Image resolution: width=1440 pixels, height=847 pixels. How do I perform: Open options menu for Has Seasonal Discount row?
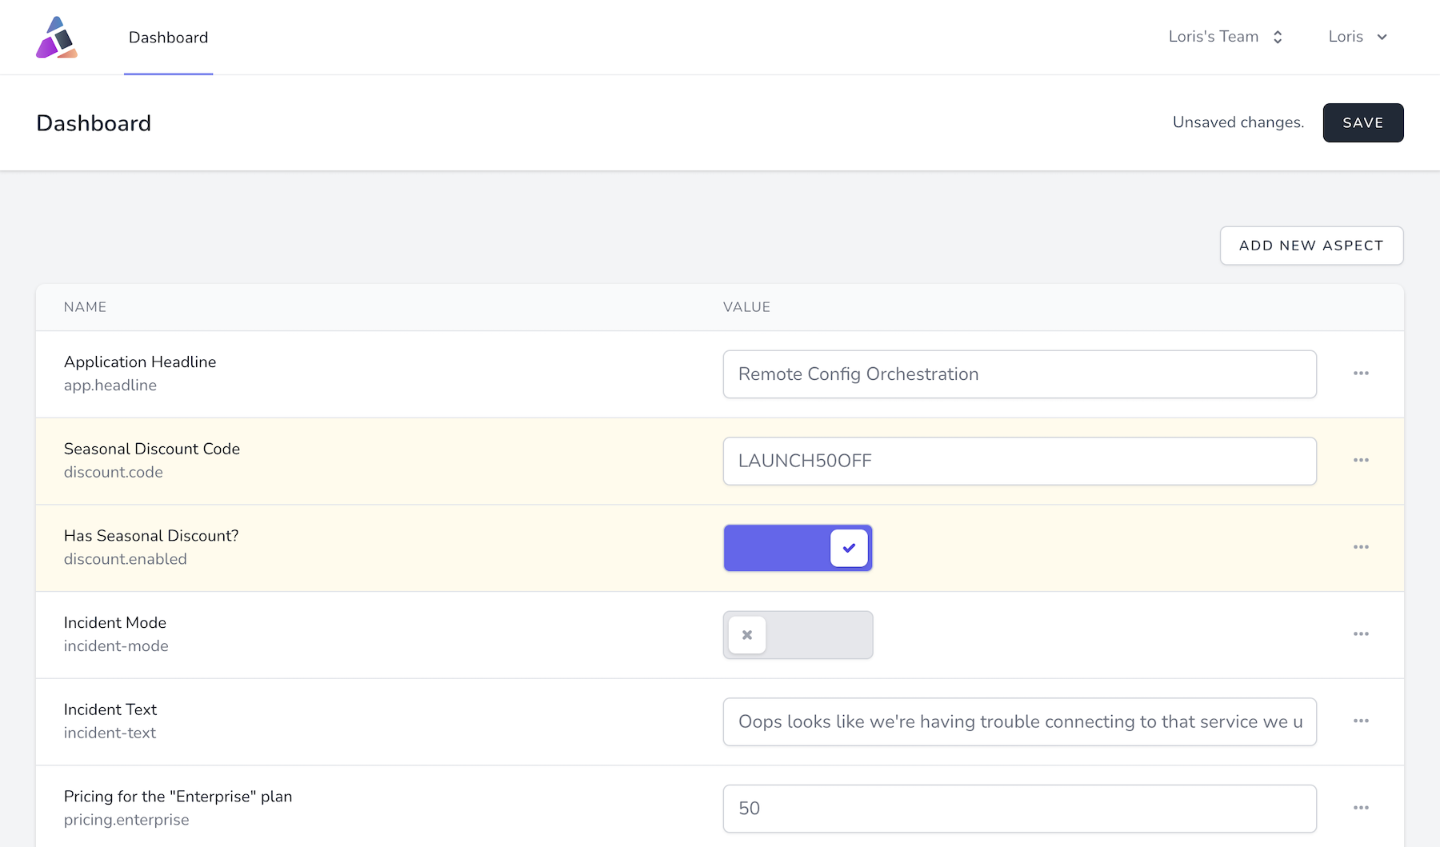pyautogui.click(x=1361, y=547)
